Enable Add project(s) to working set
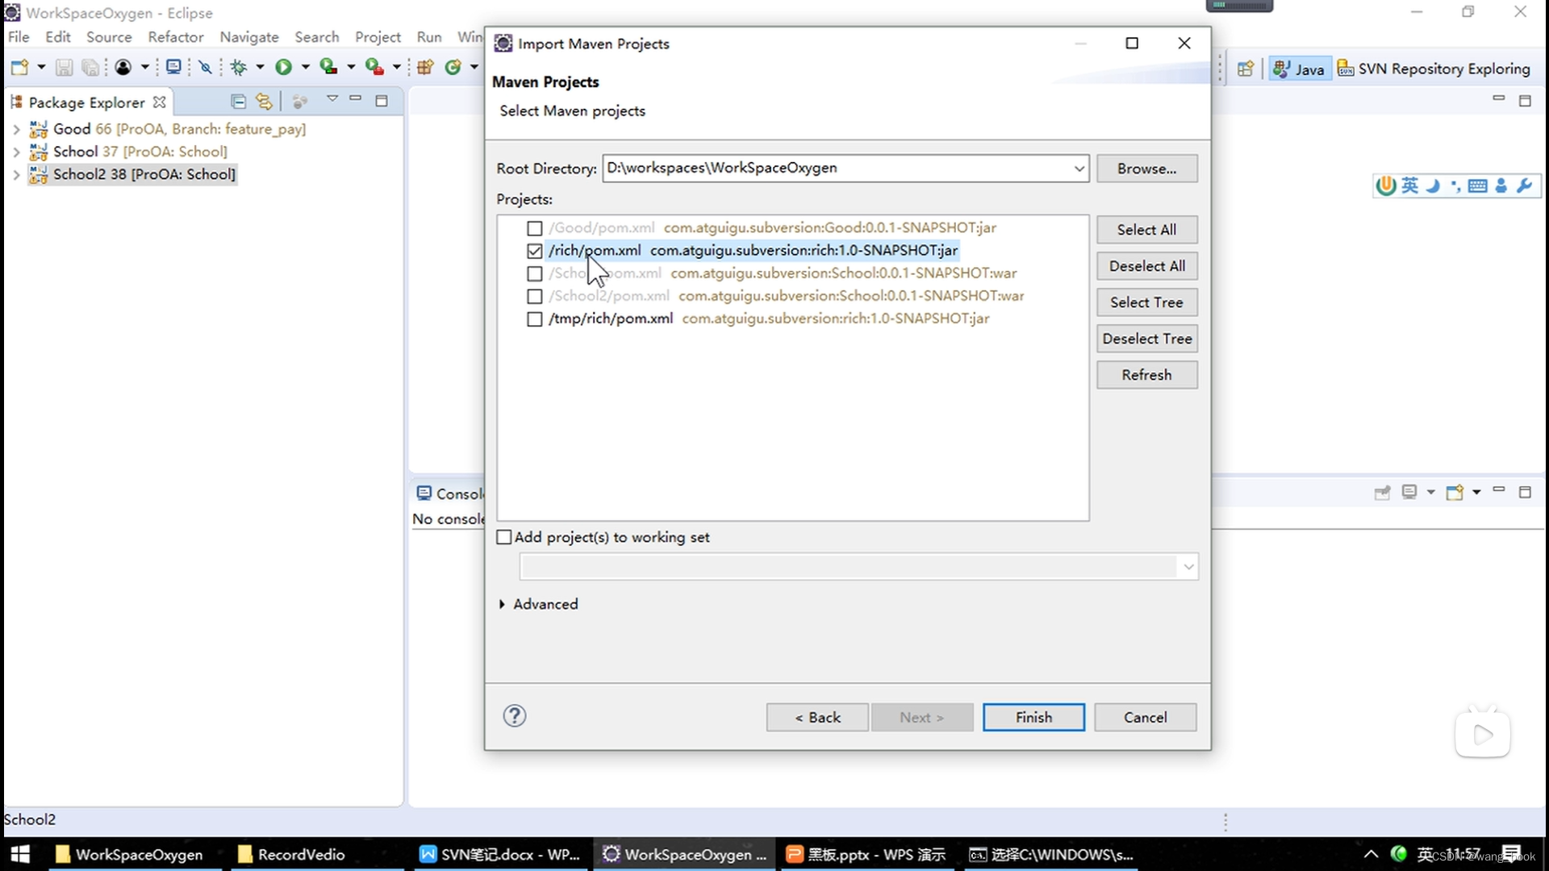 (x=504, y=537)
